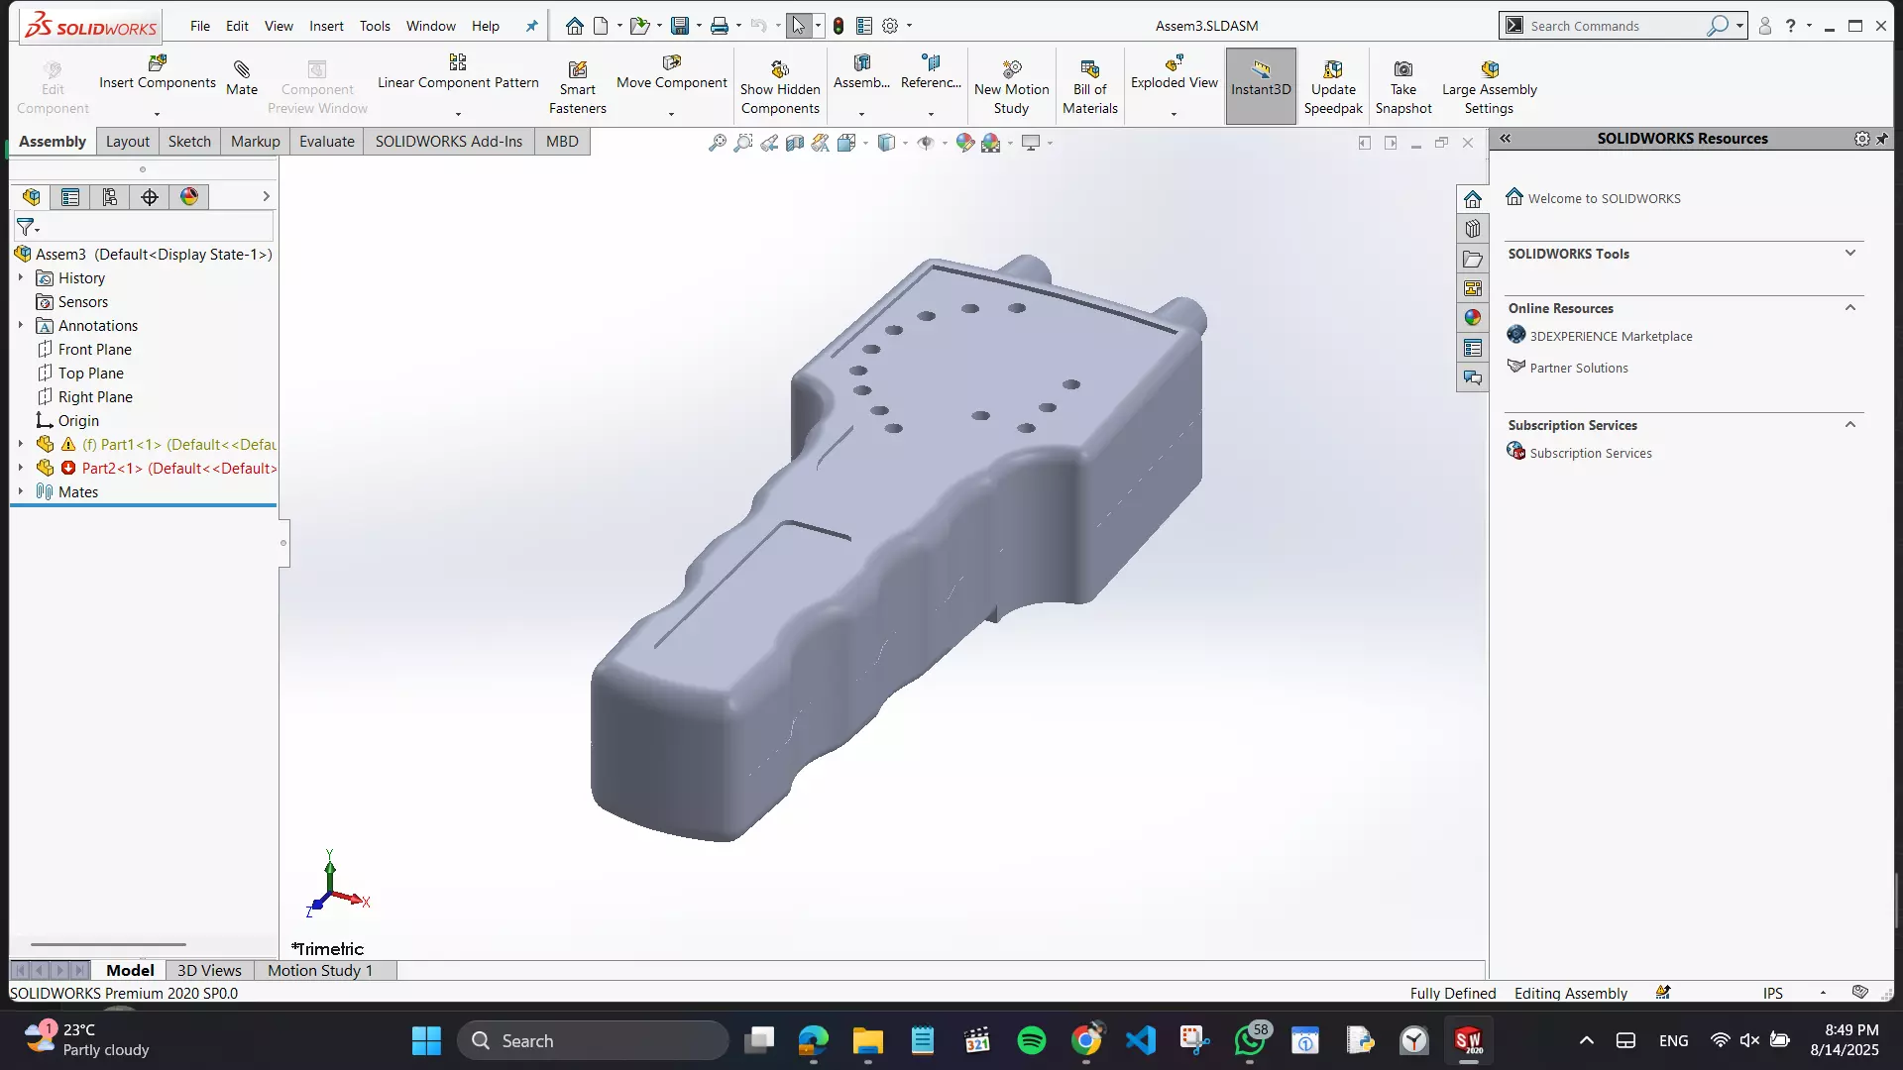Open the Insert menu
Viewport: 1903px width, 1070px height.
[326, 27]
